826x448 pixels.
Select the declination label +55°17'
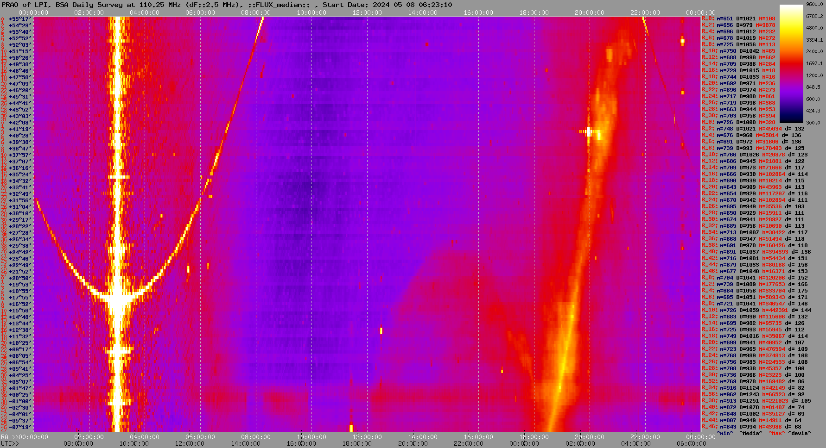point(19,19)
